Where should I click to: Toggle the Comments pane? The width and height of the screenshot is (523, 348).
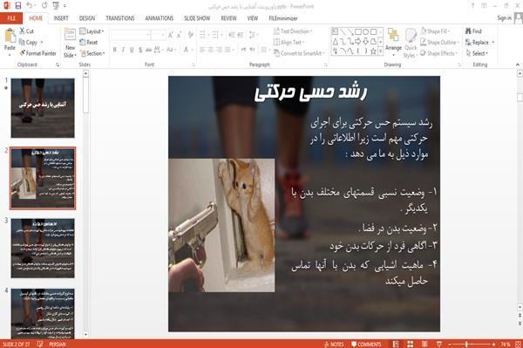tap(366, 345)
